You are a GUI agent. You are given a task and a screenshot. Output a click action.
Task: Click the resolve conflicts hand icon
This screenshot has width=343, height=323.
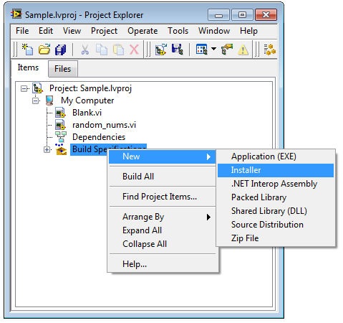227,50
